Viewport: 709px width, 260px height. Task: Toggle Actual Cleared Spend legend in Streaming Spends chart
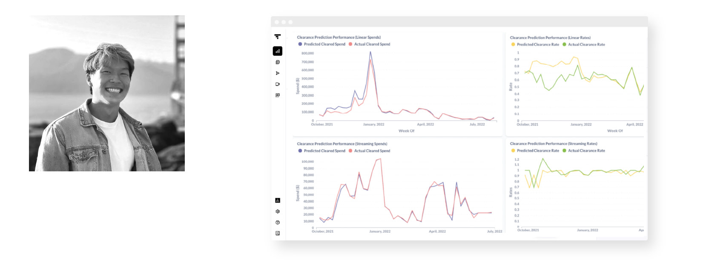pyautogui.click(x=369, y=151)
